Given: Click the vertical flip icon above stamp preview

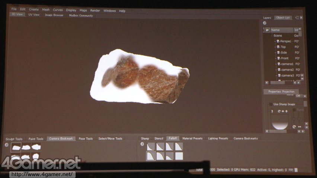Looking at the screenshot, I should point(286,111).
